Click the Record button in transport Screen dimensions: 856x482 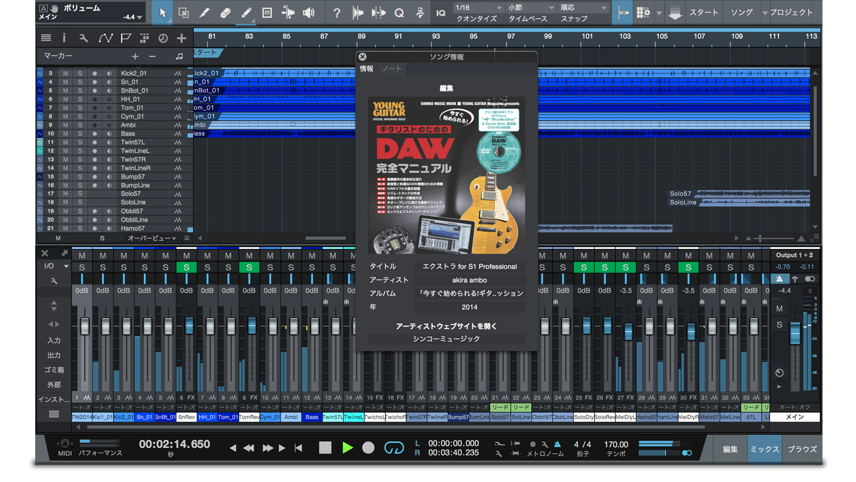368,448
